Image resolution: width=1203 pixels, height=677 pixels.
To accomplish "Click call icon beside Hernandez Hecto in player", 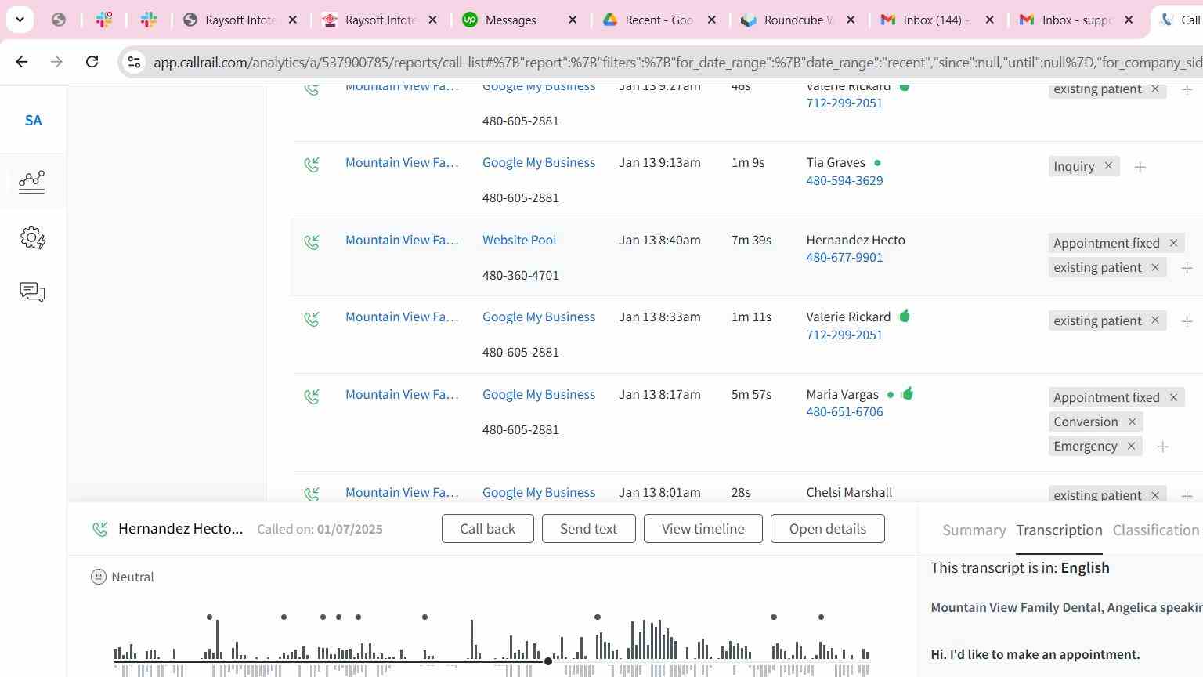I will coord(100,530).
